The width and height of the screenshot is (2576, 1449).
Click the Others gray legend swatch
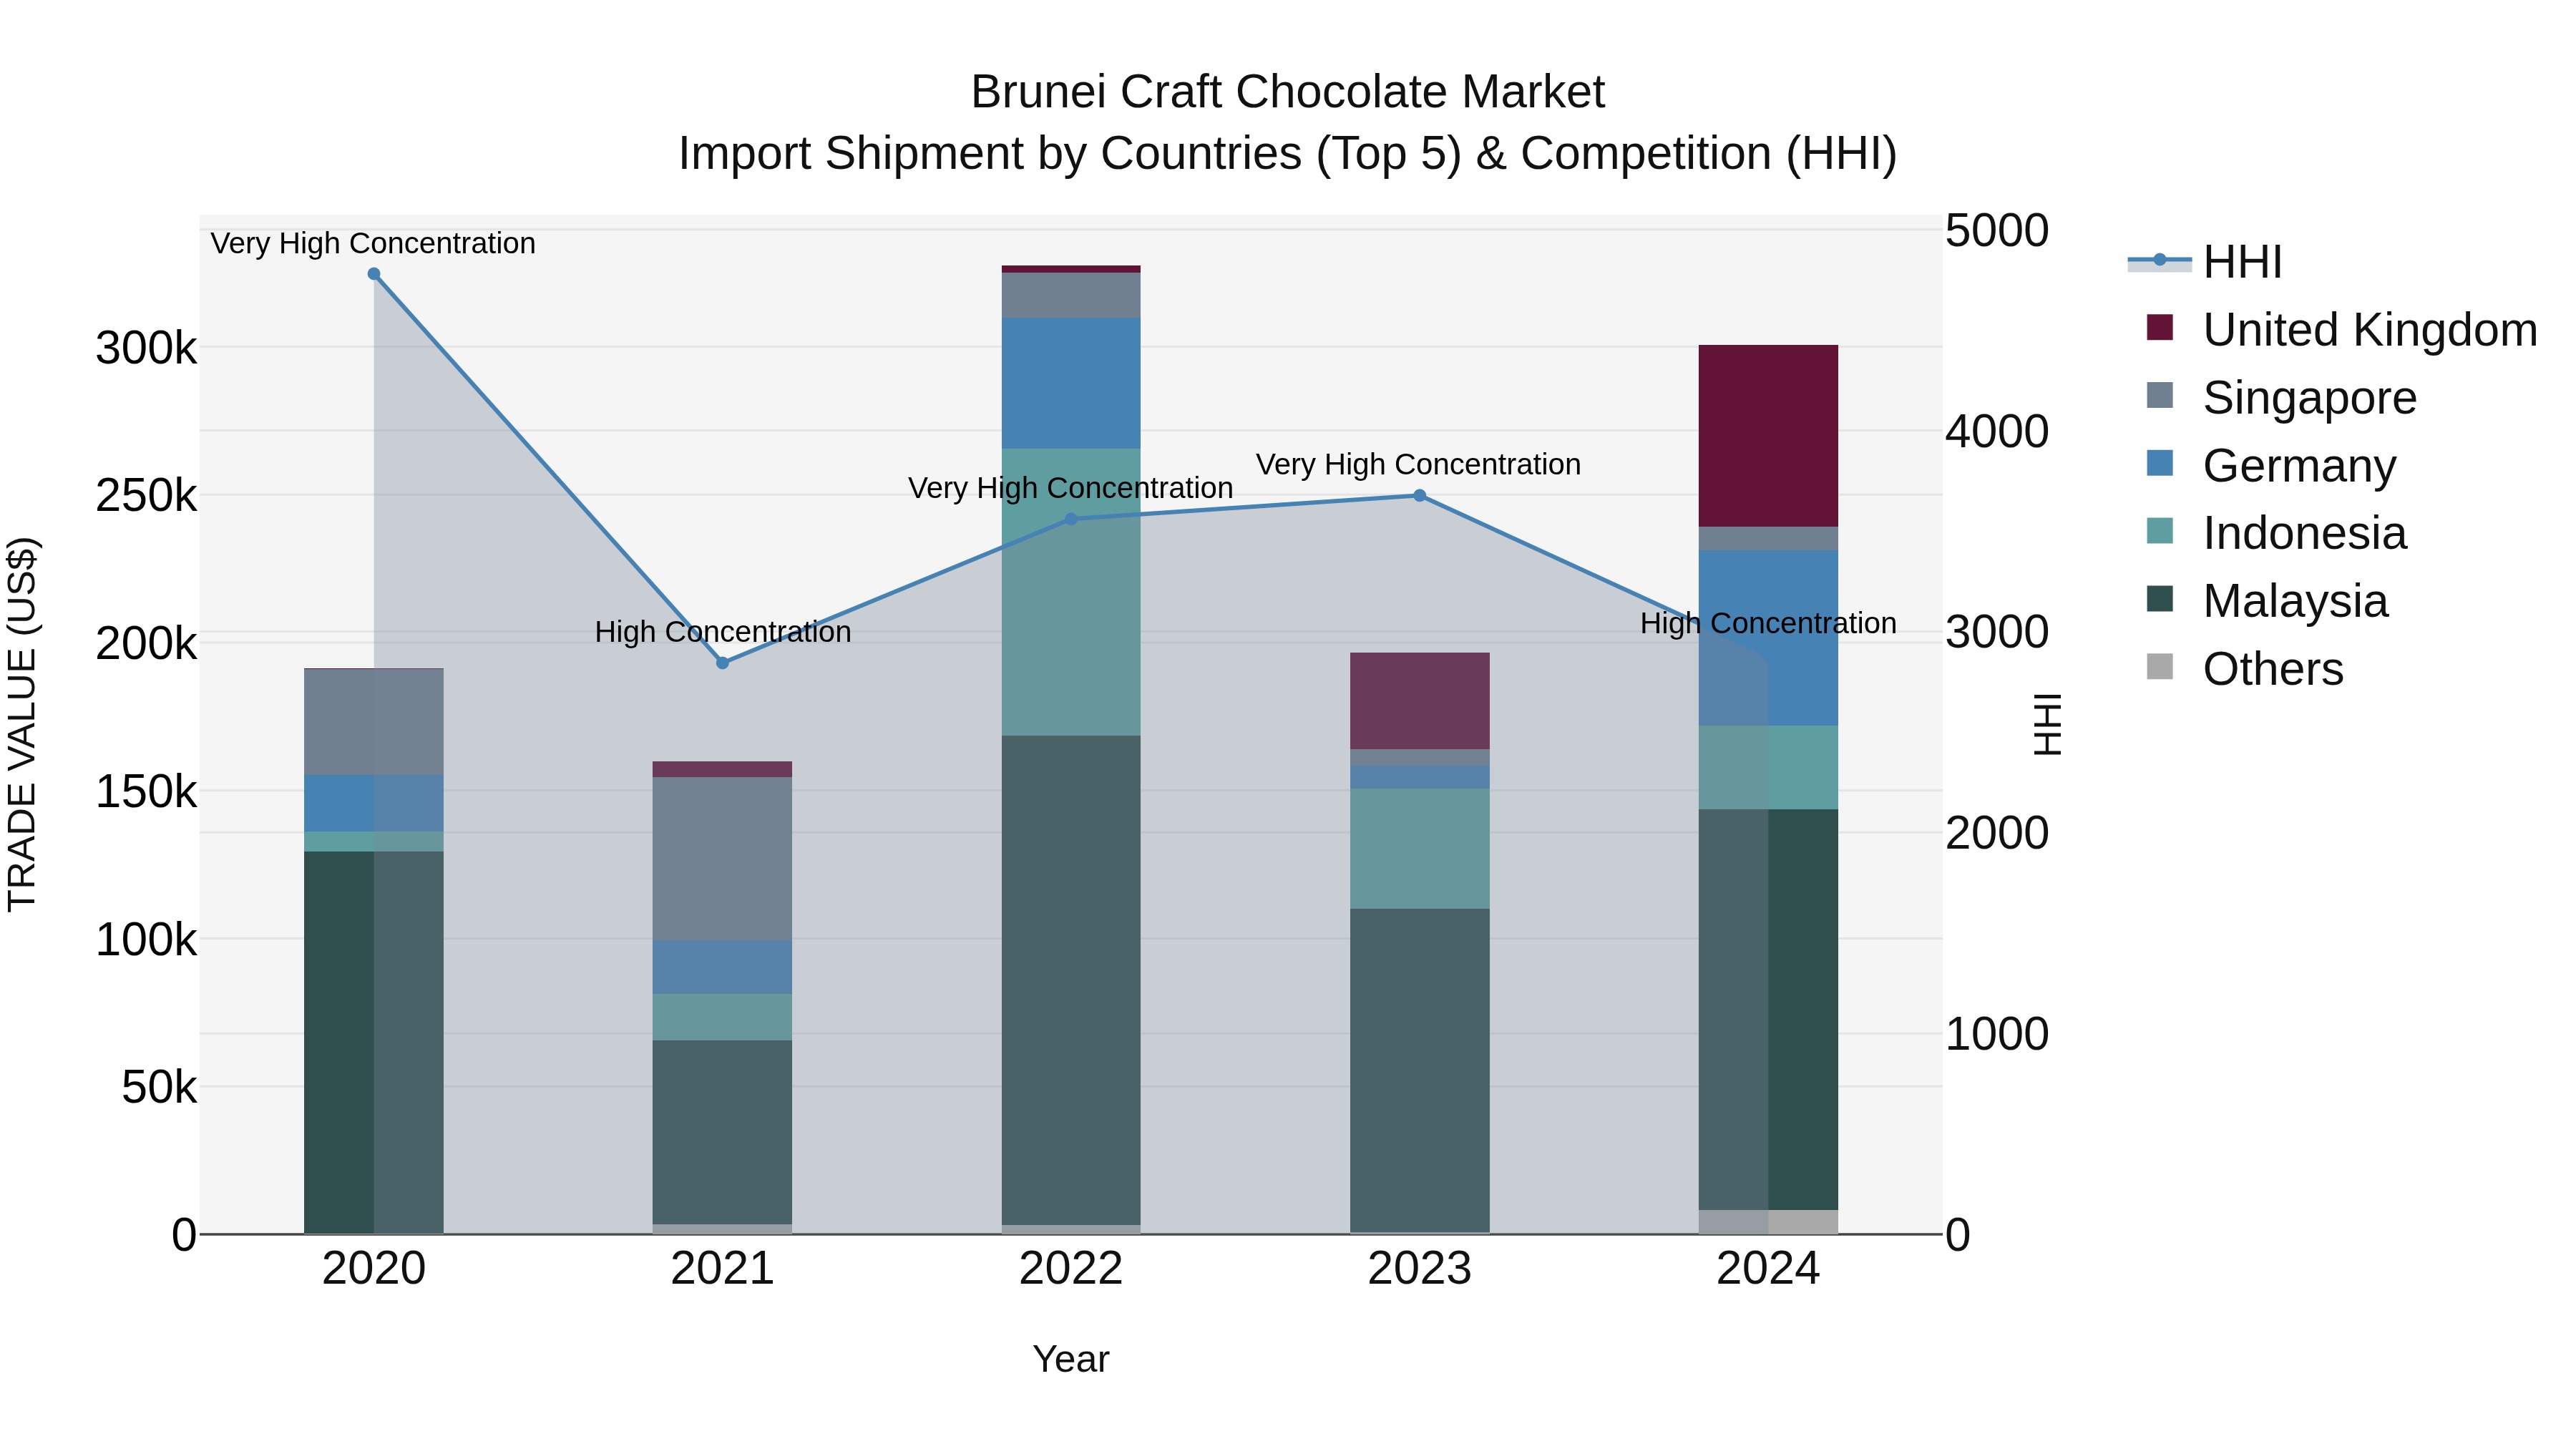[2160, 666]
